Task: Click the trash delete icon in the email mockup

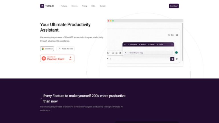Action: point(177,59)
